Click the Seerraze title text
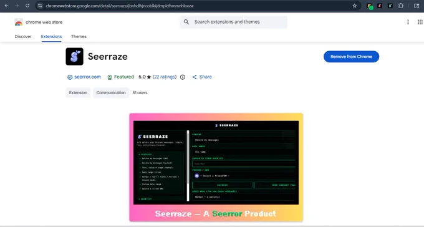 [x=108, y=57]
